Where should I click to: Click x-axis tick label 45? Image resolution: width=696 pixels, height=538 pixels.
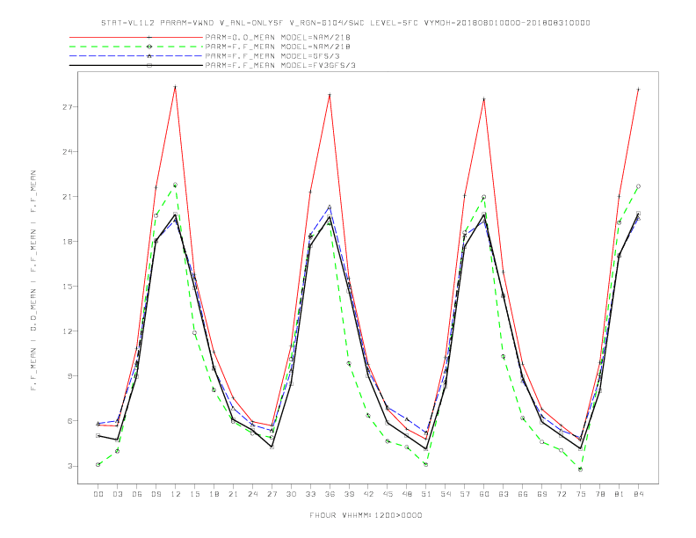(x=388, y=494)
